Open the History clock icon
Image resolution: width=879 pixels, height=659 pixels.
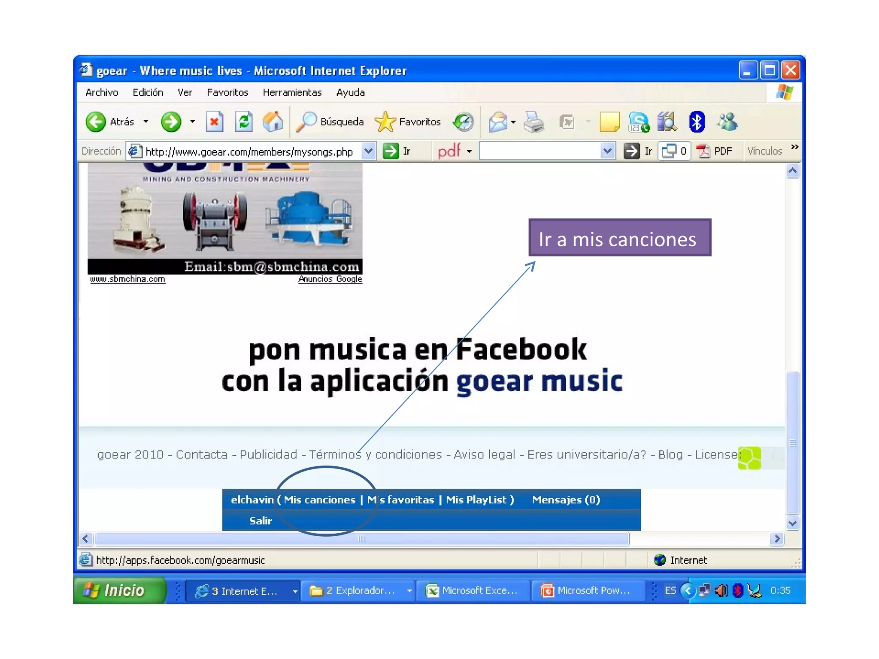(464, 122)
